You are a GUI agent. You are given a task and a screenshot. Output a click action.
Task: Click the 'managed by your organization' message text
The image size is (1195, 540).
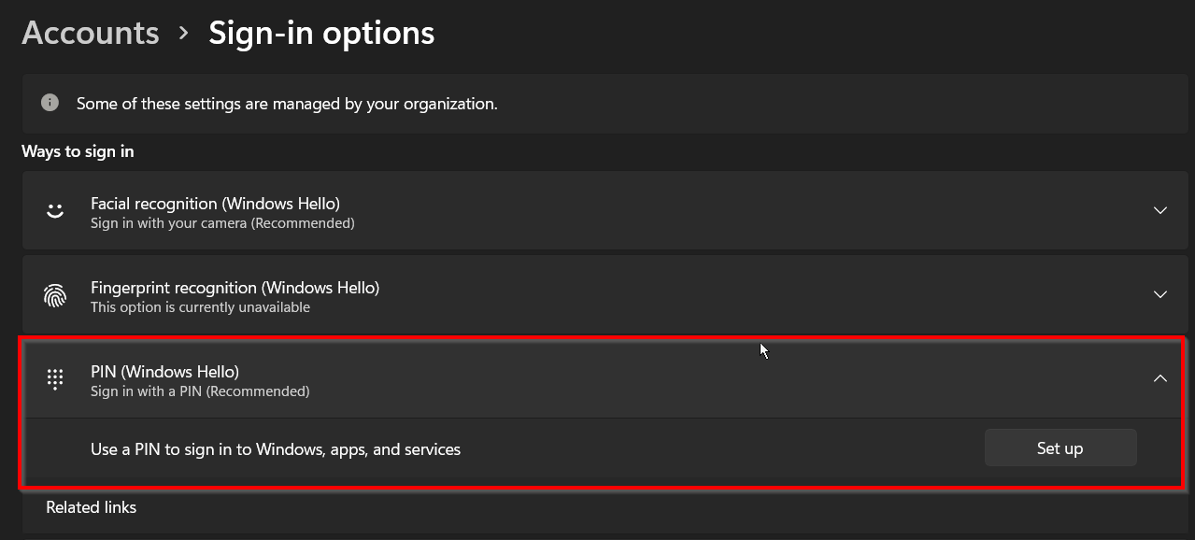[287, 104]
